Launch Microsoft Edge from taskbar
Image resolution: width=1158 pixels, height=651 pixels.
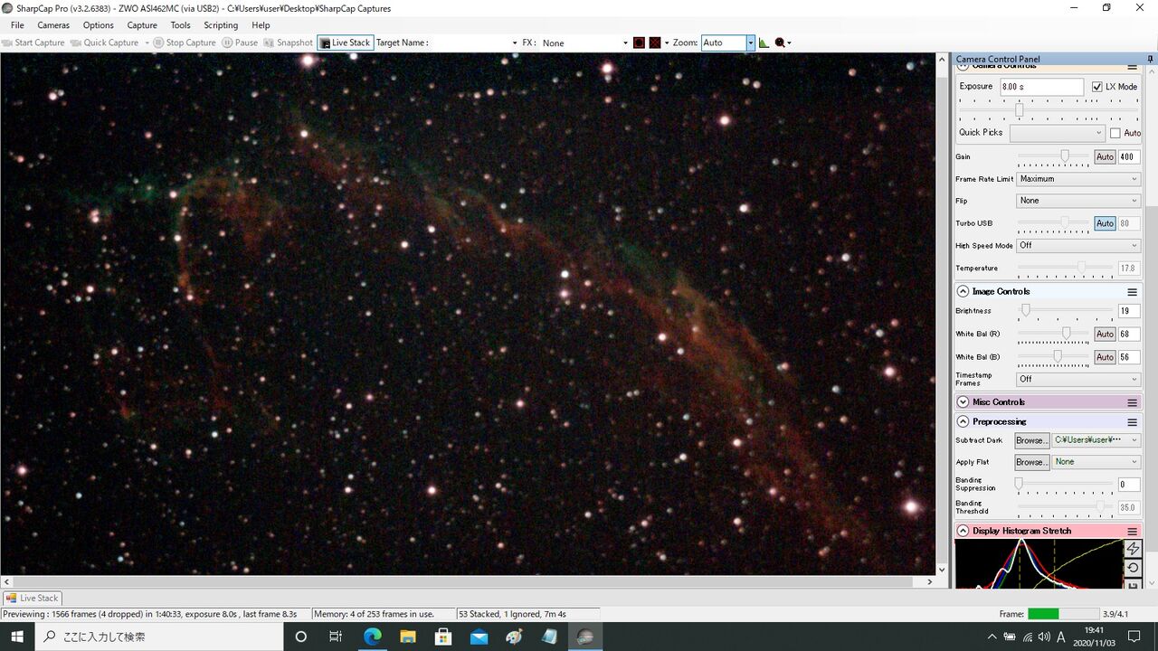373,637
